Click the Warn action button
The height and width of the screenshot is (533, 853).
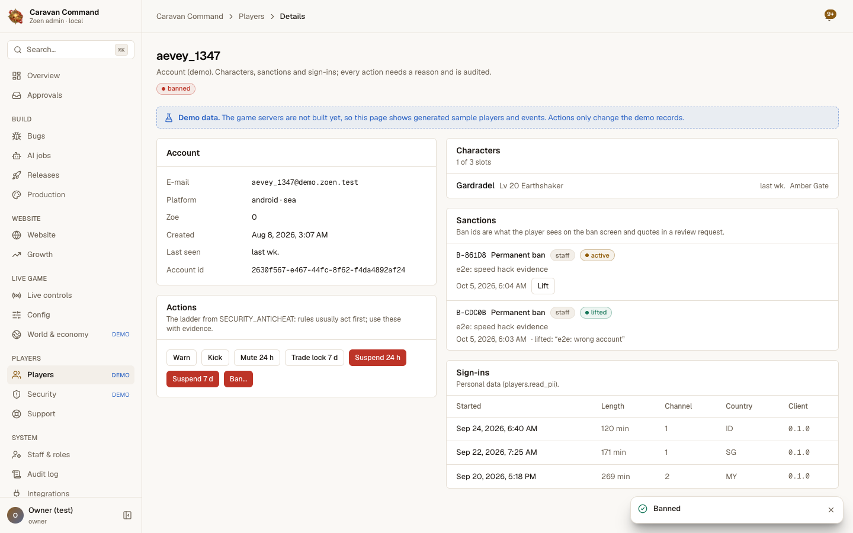tap(181, 358)
